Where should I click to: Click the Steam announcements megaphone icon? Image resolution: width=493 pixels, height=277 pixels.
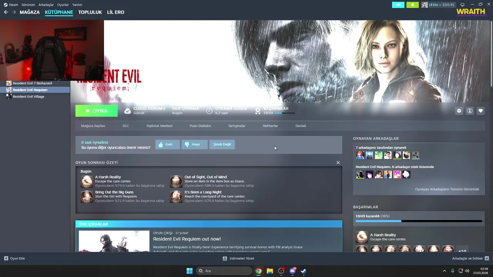(x=398, y=5)
